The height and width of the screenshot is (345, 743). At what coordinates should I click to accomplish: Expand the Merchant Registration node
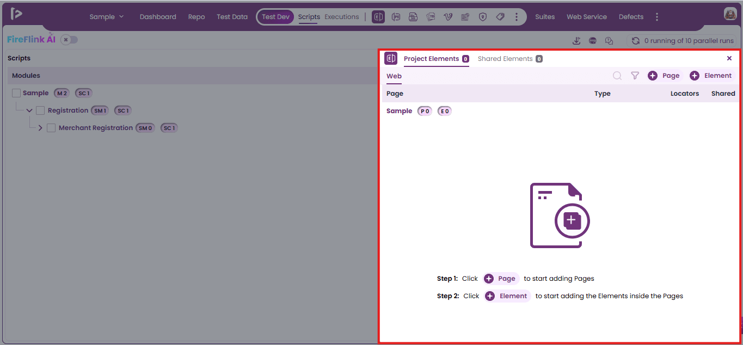pyautogui.click(x=40, y=128)
